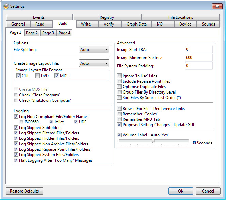Viewport: 226px width, 200px height.
Task: Click the Volume Label seconds slider thumb
Action: pyautogui.click(x=153, y=141)
